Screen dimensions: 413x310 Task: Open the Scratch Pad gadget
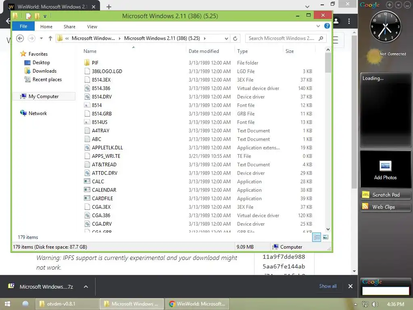(x=385, y=195)
